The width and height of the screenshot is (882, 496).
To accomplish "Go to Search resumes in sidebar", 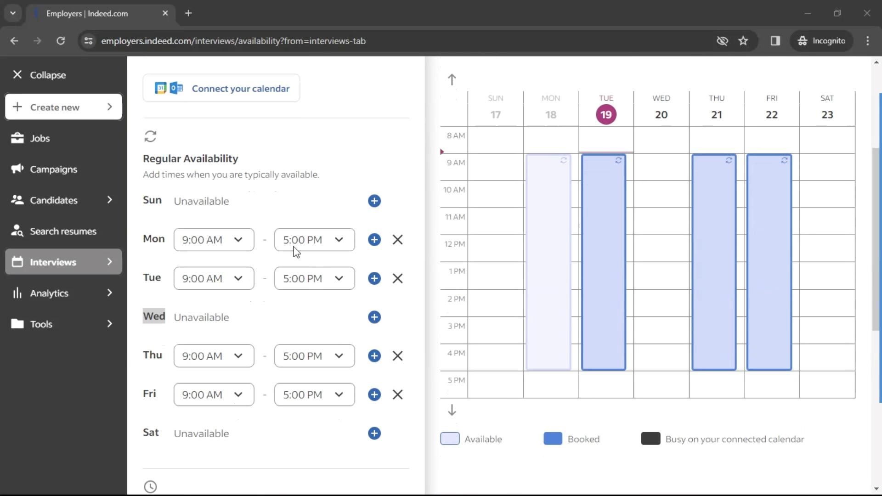I will (63, 231).
